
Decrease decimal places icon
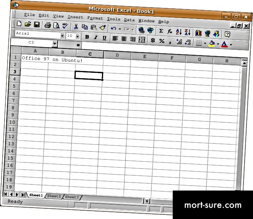click(x=188, y=42)
